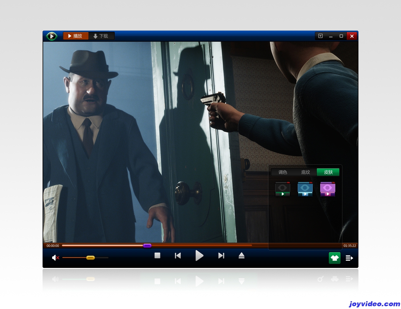Skip to the next track
Viewport: 401px width, 309px height.
pyautogui.click(x=221, y=256)
